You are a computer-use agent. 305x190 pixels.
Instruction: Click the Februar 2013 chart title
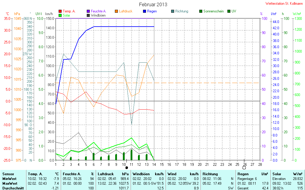pos(153,4)
